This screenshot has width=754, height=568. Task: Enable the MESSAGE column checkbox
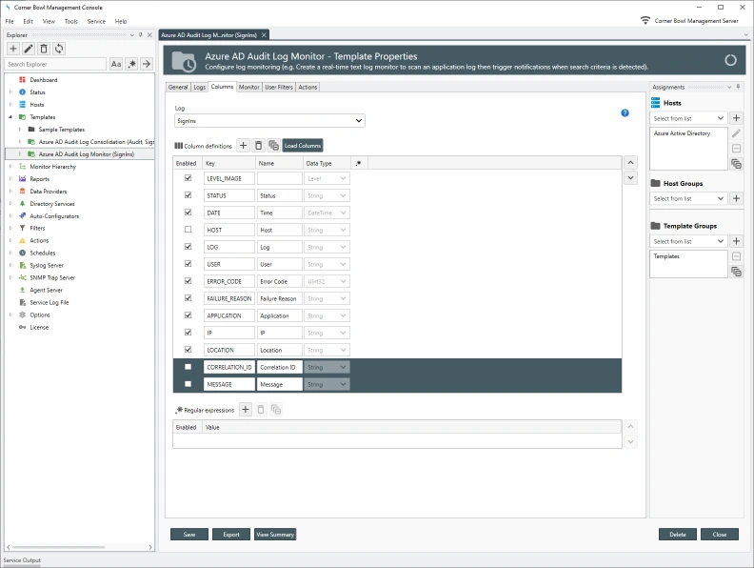[188, 384]
